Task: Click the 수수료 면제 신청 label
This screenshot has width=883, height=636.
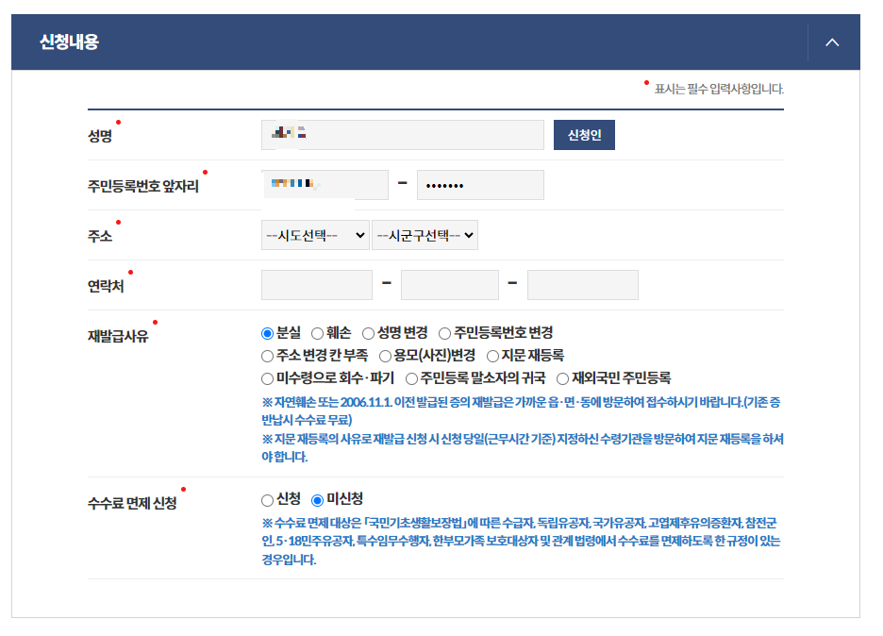Action: [x=132, y=503]
